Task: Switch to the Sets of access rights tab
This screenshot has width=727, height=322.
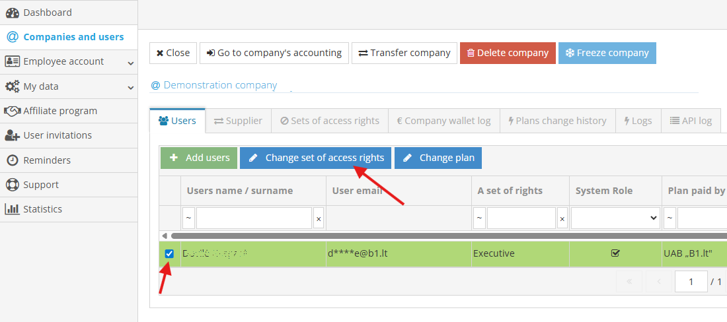Action: pos(330,121)
